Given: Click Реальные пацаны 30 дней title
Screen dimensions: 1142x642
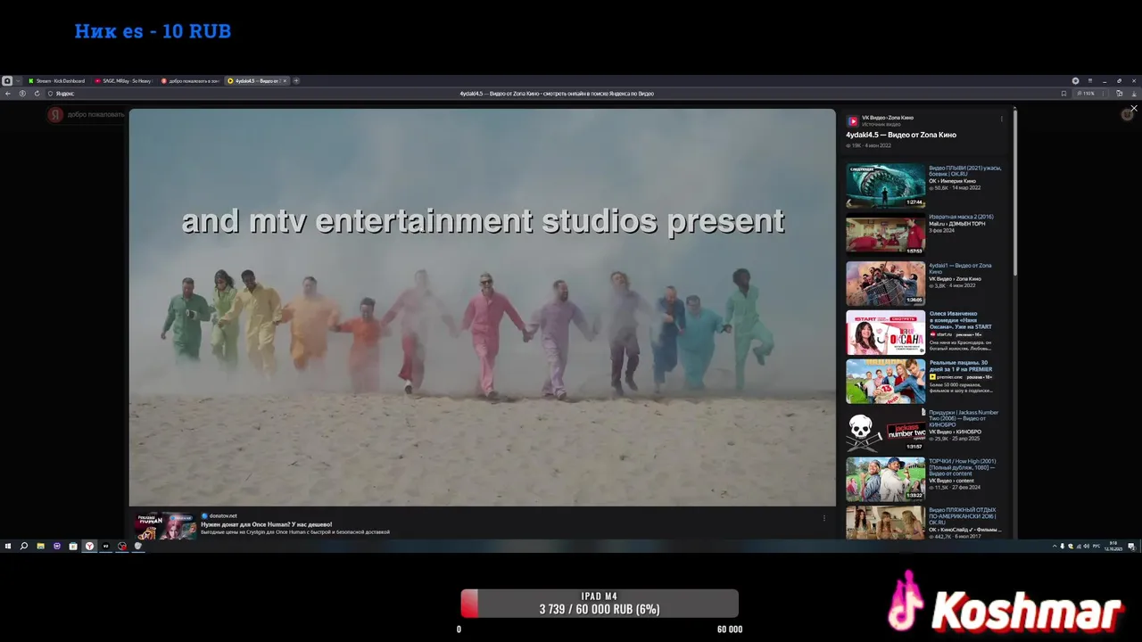Looking at the screenshot, I should coord(960,366).
